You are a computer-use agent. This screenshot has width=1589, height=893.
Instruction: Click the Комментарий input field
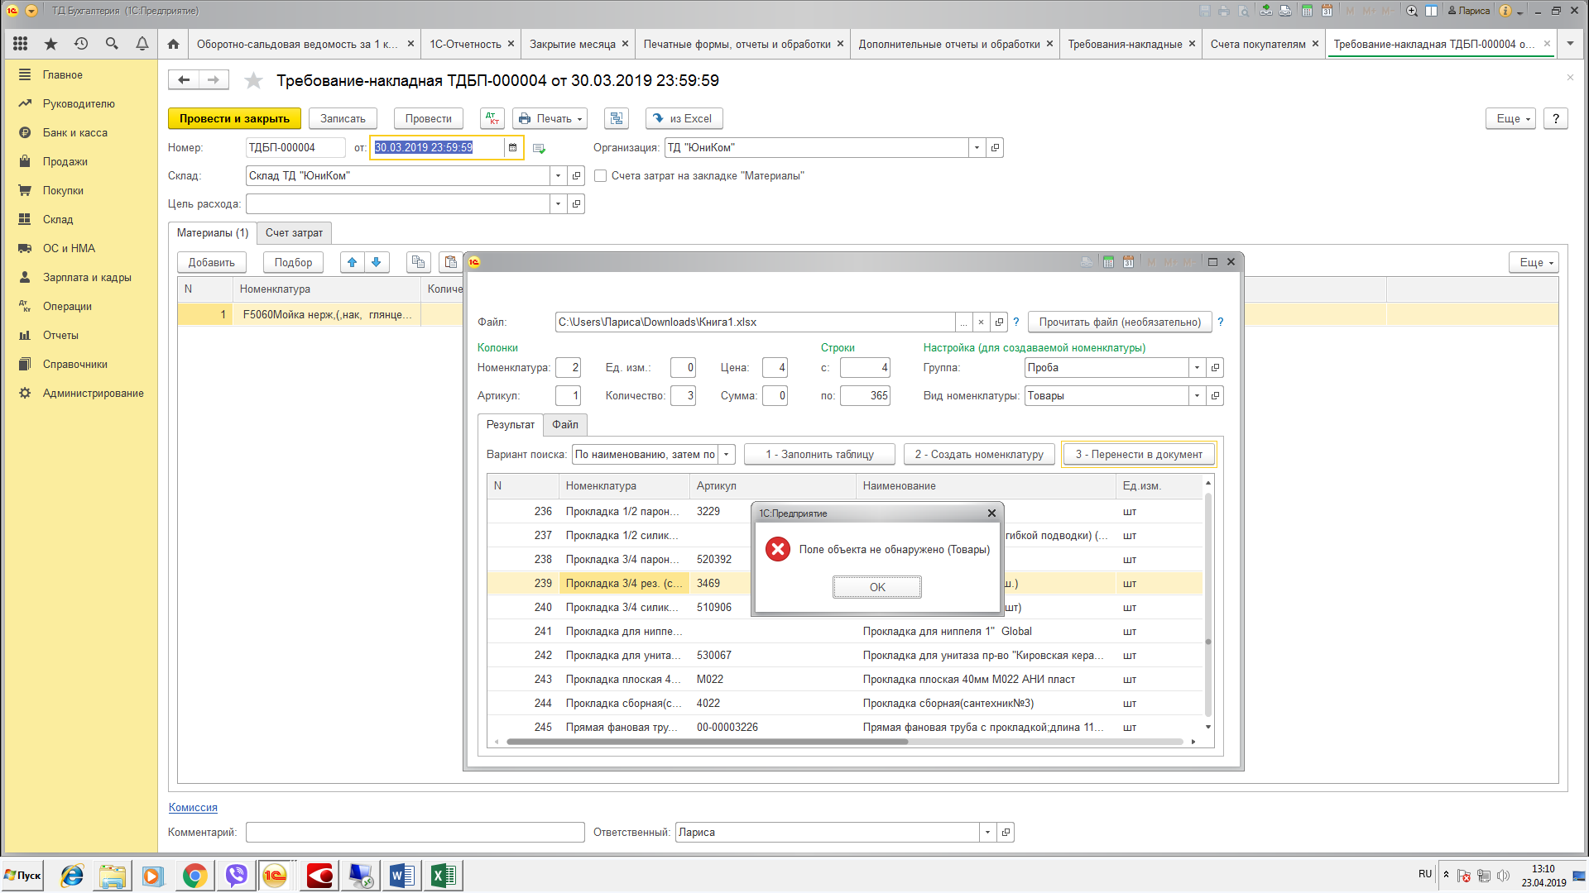tap(415, 833)
